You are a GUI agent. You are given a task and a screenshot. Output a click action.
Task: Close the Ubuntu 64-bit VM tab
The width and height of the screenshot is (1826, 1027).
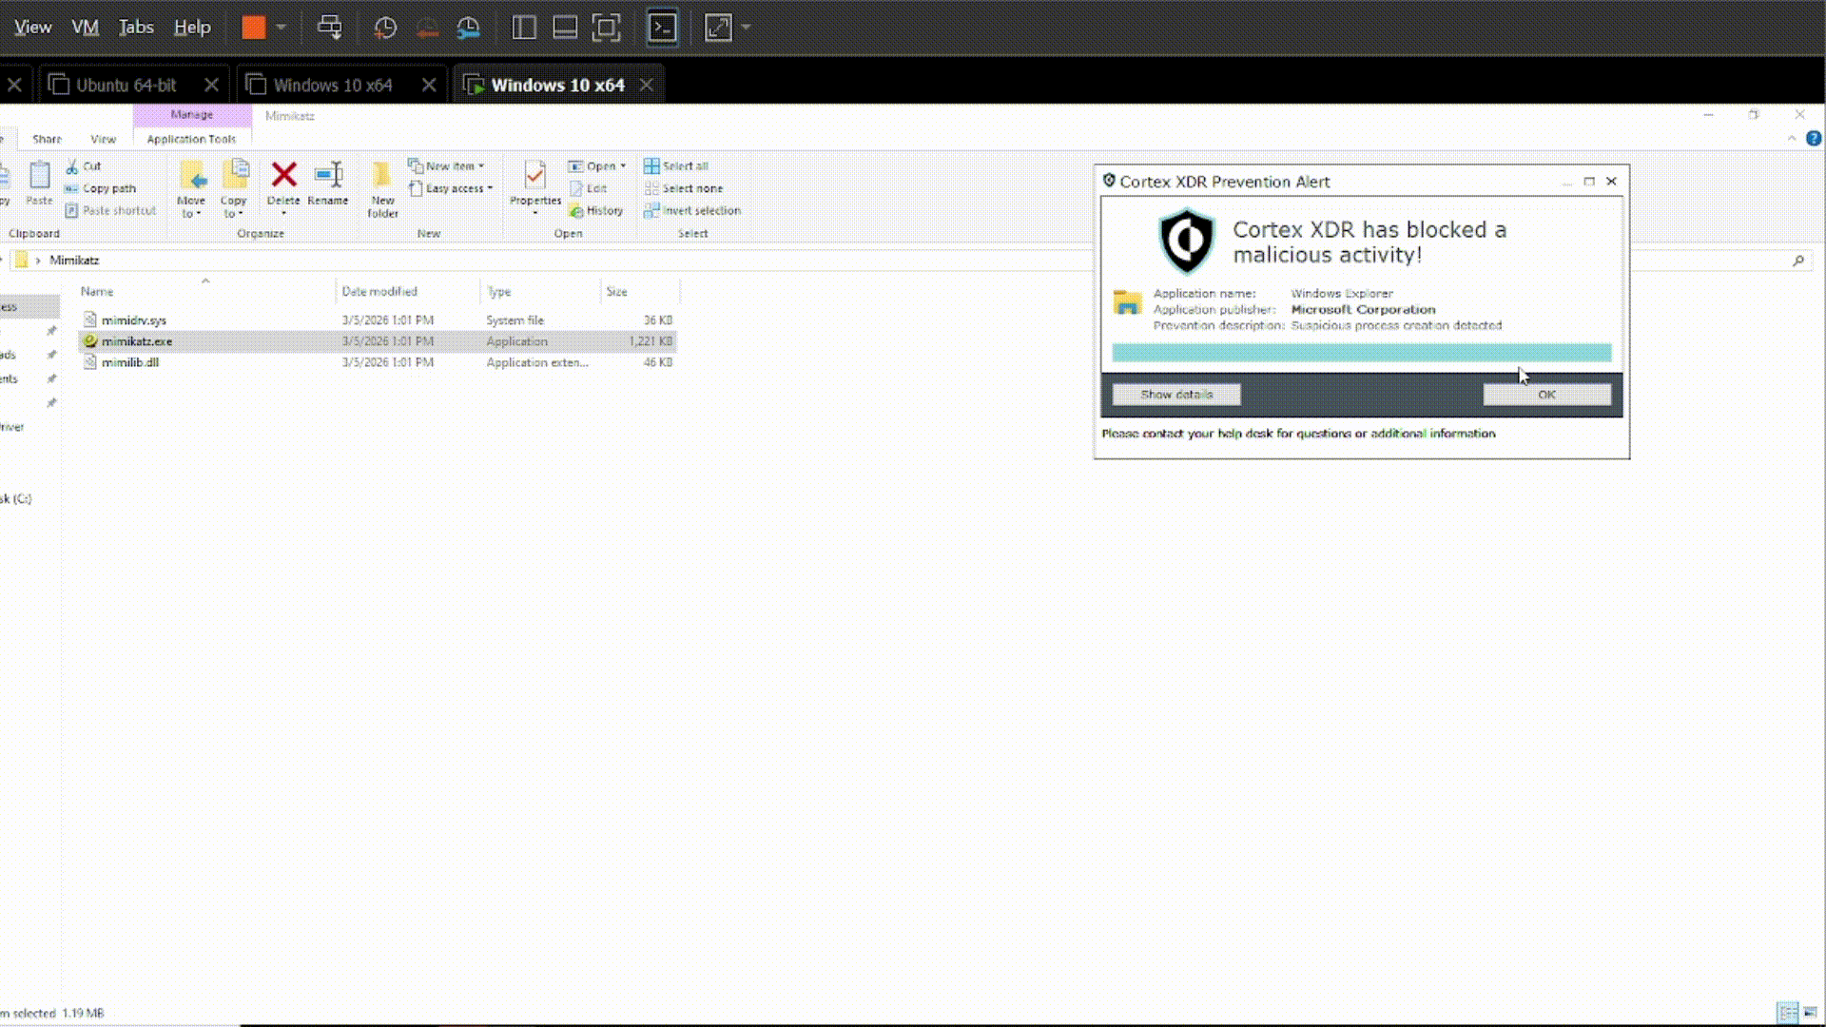pyautogui.click(x=211, y=85)
